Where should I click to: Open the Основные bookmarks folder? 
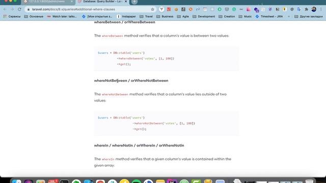click(34, 16)
